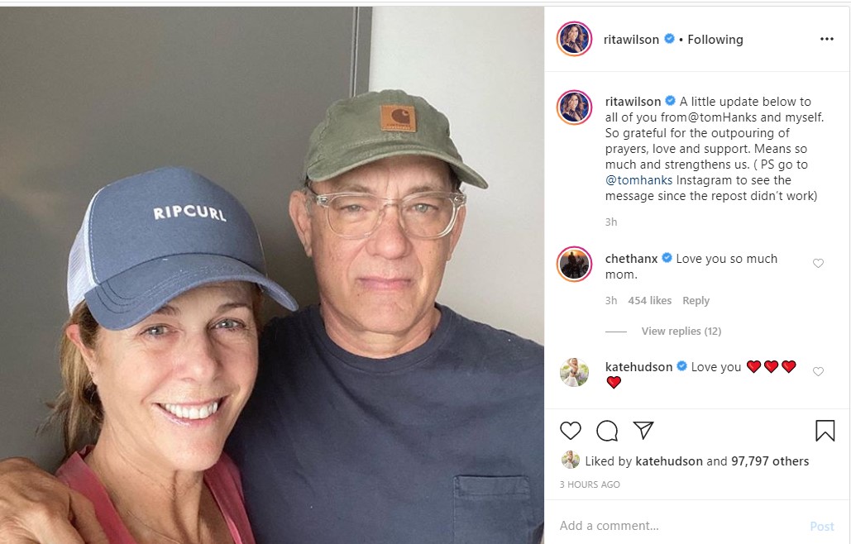The image size is (851, 544).
Task: Click the share paper plane icon
Action: coord(643,431)
